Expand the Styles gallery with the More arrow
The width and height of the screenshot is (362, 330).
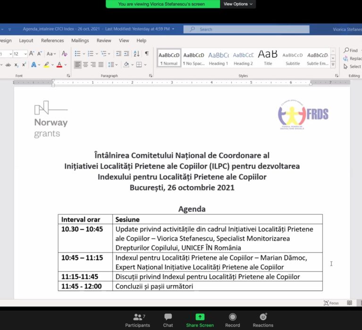coord(333,65)
